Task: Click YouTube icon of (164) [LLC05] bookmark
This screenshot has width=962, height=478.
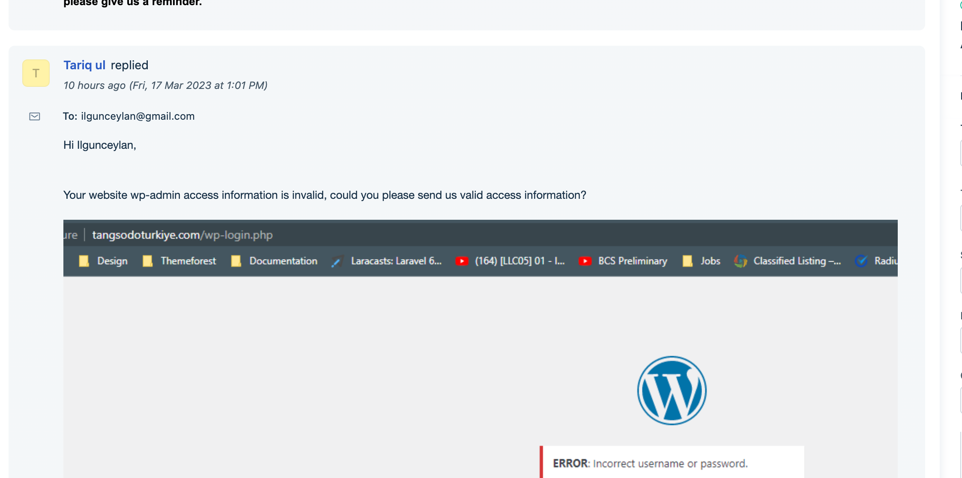Action: click(x=462, y=261)
